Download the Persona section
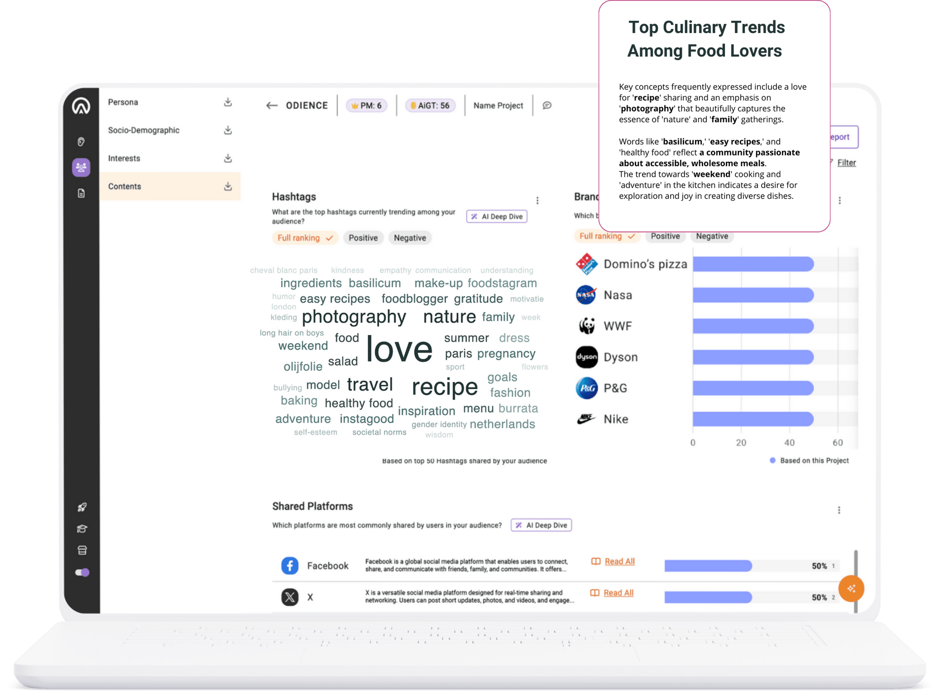Screen dimensions: 940x692 (228, 102)
